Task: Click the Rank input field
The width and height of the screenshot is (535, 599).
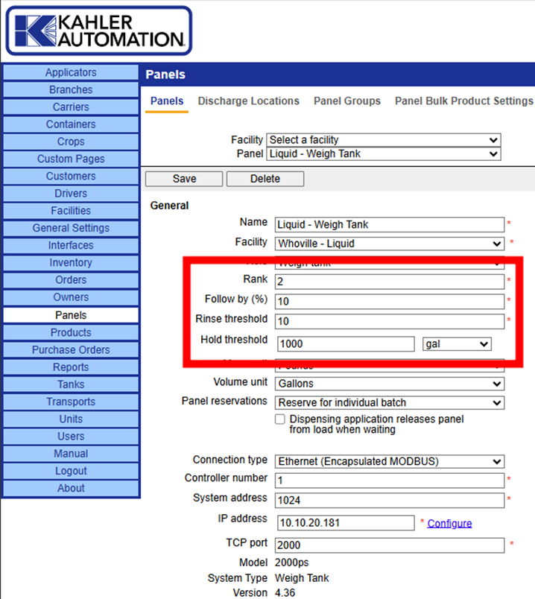Action: pos(389,282)
